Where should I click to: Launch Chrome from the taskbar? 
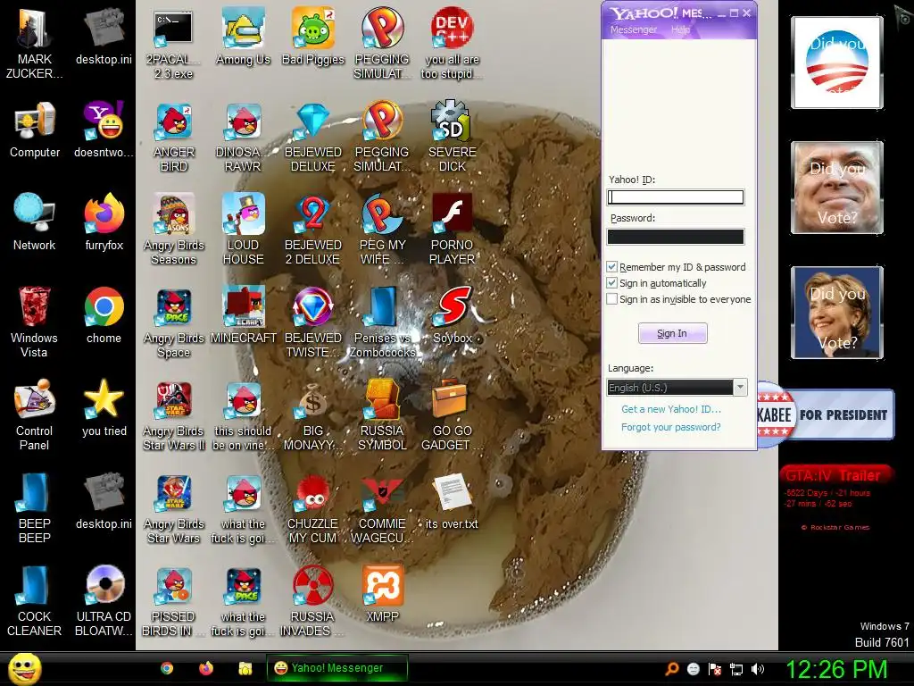(167, 668)
